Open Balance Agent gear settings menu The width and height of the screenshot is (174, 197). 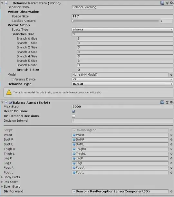coord(172,102)
